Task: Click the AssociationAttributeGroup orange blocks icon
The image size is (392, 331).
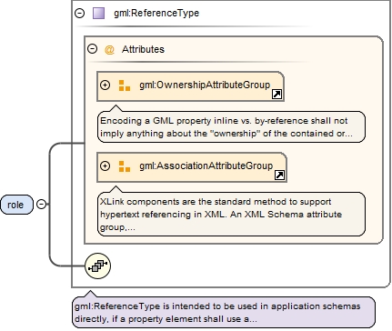Action: point(125,166)
